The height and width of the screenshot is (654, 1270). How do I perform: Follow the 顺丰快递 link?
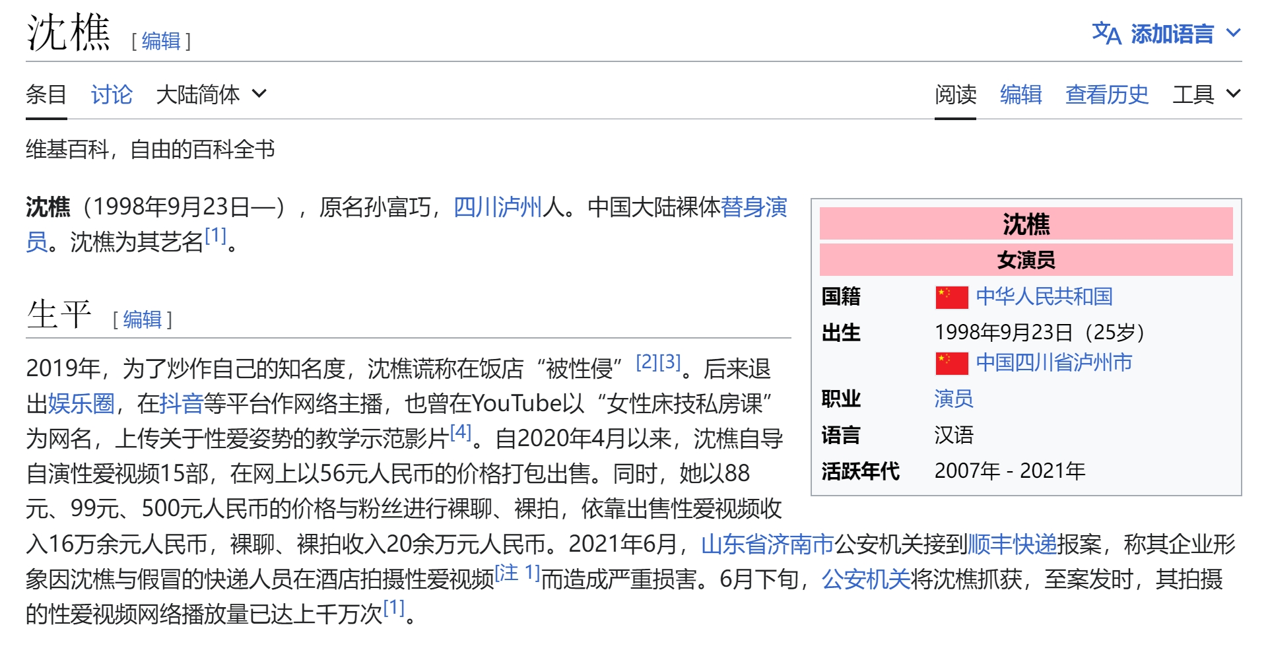1012,544
